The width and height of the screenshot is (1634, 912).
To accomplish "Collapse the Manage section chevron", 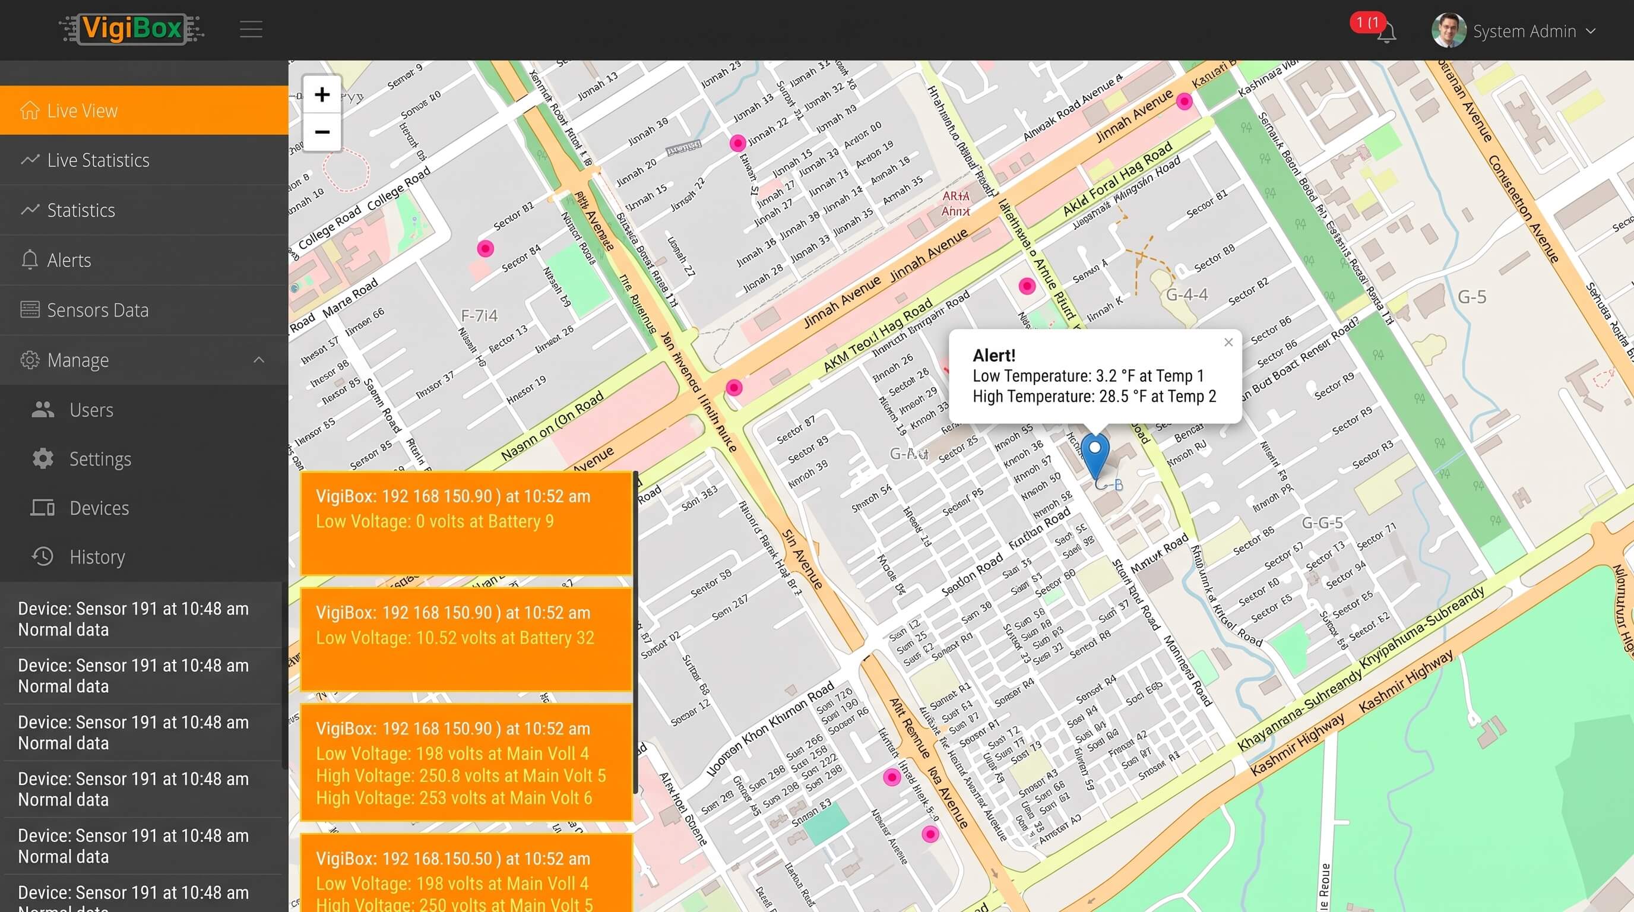I will pos(259,360).
